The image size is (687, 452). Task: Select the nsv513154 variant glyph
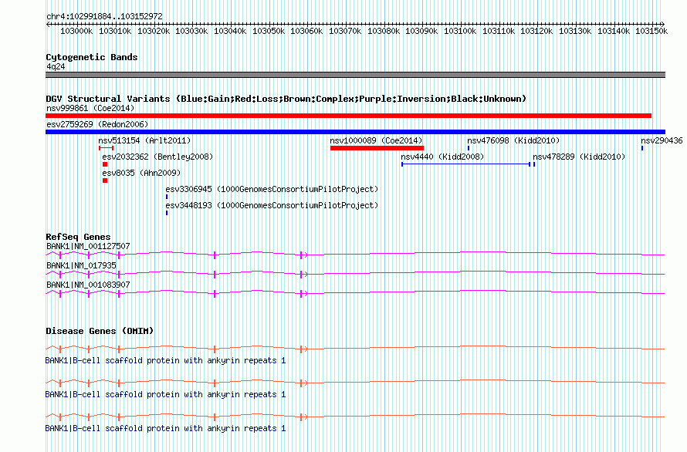[106, 148]
